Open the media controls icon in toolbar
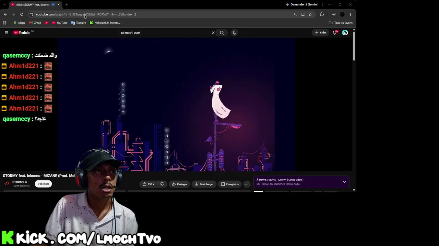Screen dimensions: 439x246 pyautogui.click(x=334, y=14)
